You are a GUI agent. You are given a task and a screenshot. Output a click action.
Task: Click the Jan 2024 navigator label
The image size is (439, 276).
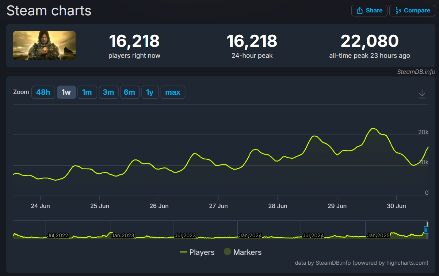pos(250,235)
